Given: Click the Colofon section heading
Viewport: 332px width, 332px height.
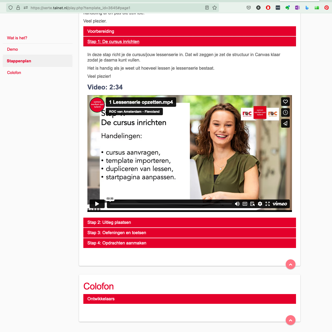Looking at the screenshot, I should [98, 286].
